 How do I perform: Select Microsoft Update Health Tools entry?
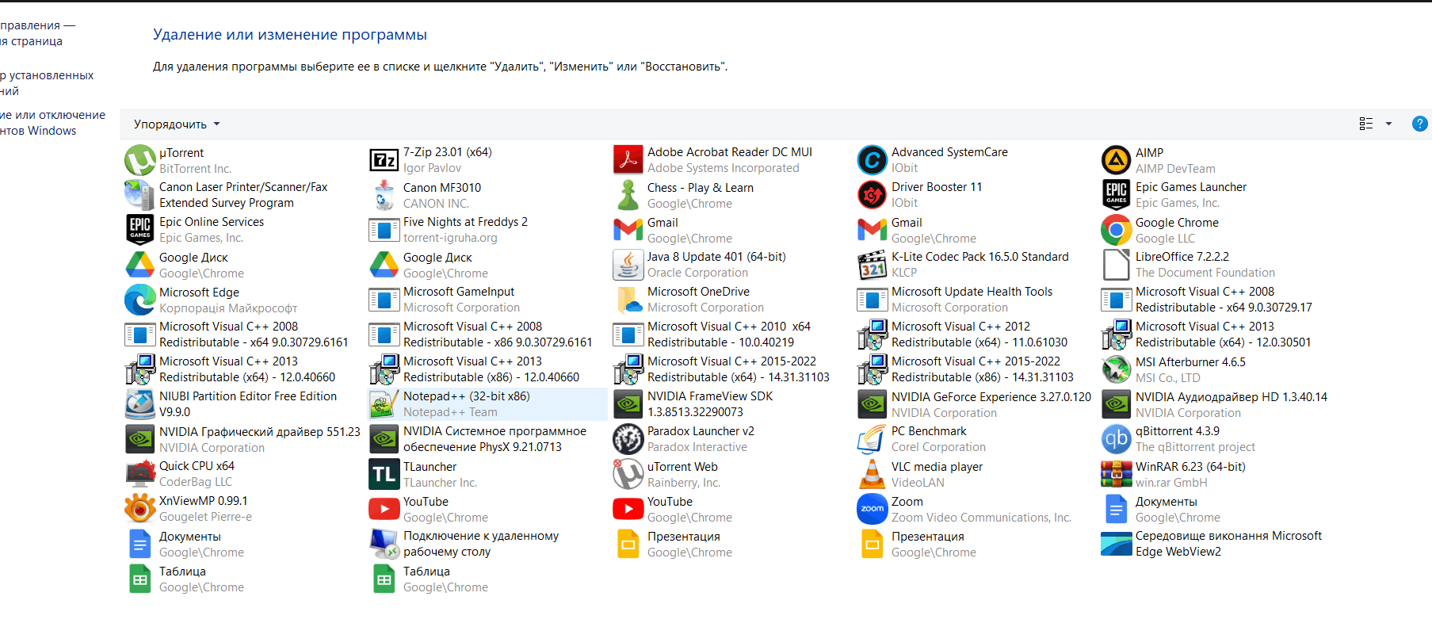pyautogui.click(x=974, y=300)
